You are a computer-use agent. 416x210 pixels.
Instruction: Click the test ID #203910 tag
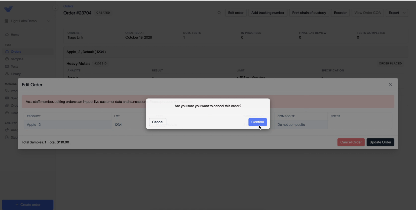click(100, 63)
